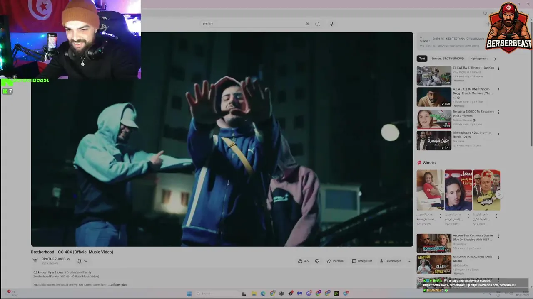This screenshot has height=299, width=533.
Task: Open 'NEROMAFIA REACTION : Anis Anubis' thumbnail
Action: (434, 265)
